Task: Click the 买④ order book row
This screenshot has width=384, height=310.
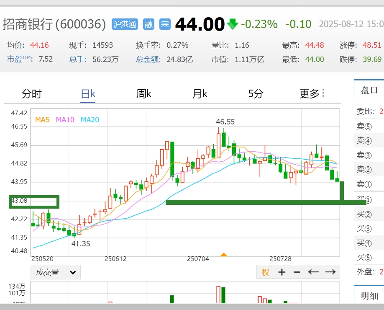Action: pos(369,243)
